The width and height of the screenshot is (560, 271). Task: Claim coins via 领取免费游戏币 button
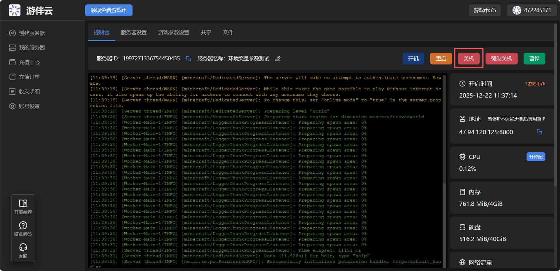coord(108,10)
